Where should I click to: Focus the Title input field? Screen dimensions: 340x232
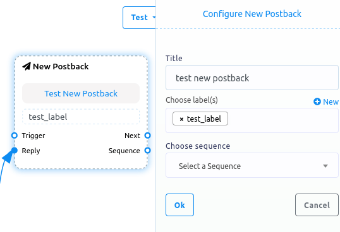click(252, 78)
